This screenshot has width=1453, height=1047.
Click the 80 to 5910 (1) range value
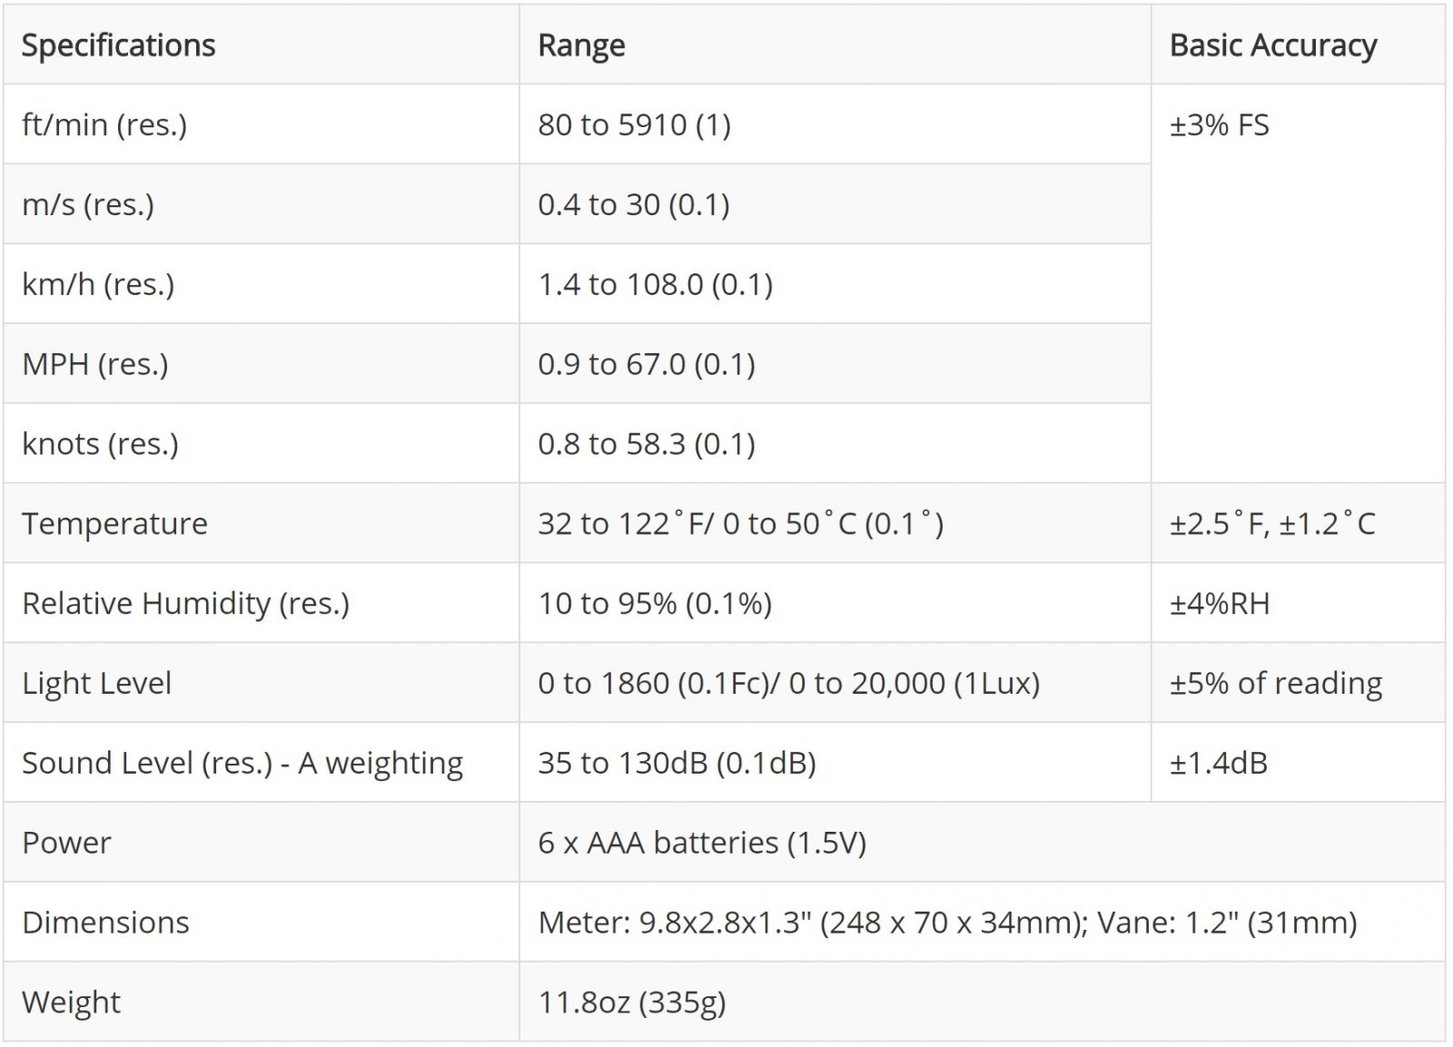point(634,124)
